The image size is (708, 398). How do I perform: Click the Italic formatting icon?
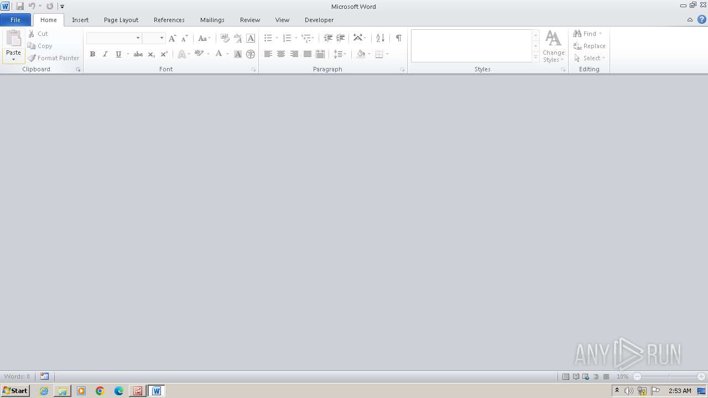(105, 54)
